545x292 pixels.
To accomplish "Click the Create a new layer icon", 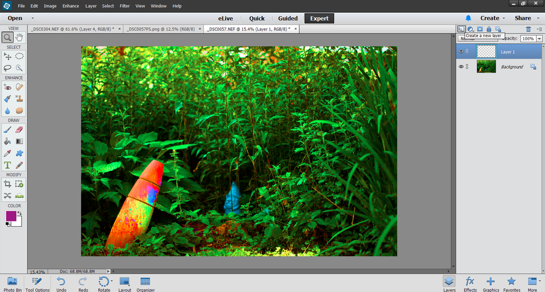I will (461, 29).
